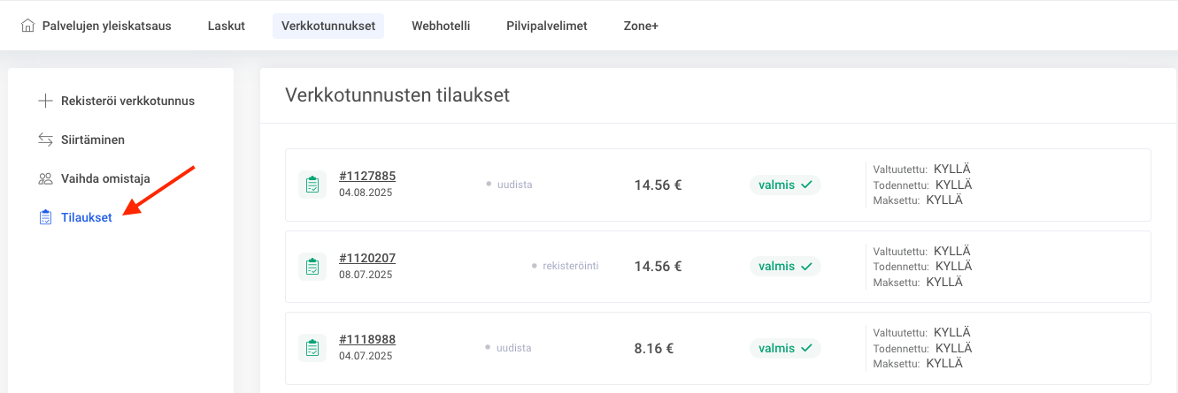Switch to the Webhotelli tab

coord(441,26)
